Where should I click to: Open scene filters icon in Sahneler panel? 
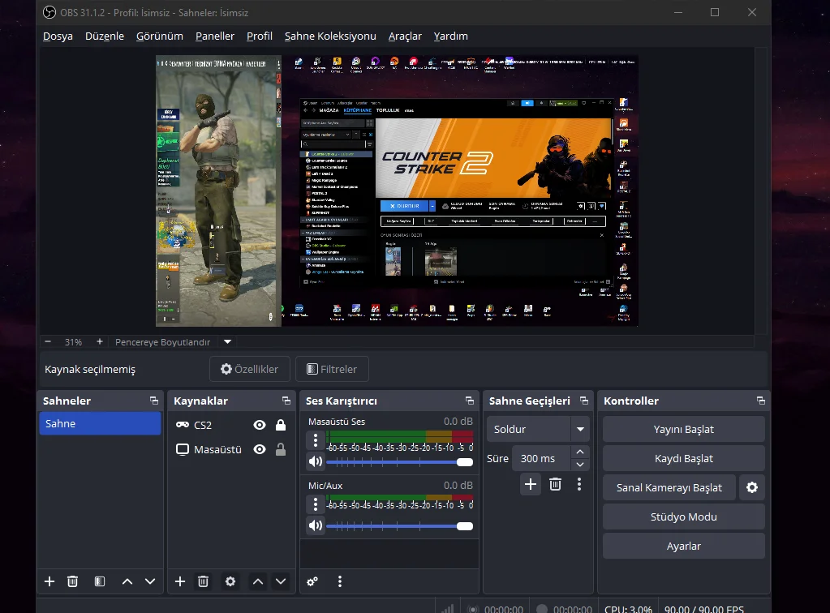[x=100, y=581]
